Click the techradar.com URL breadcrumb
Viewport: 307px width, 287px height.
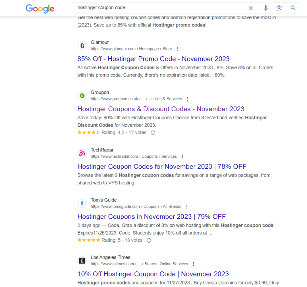click(x=134, y=157)
